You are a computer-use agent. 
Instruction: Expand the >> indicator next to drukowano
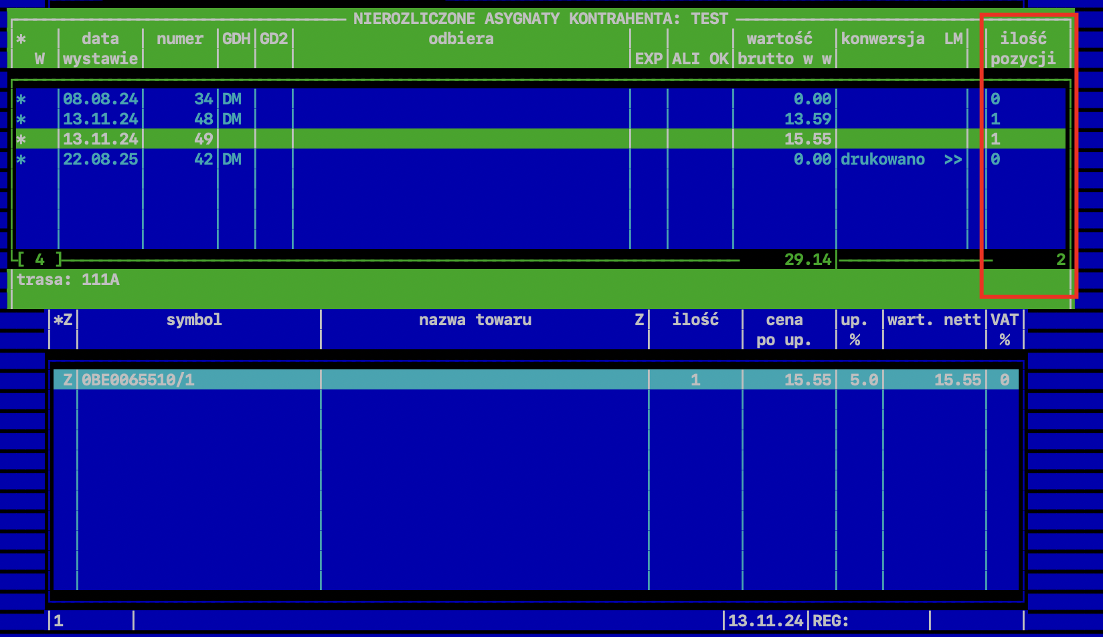953,159
